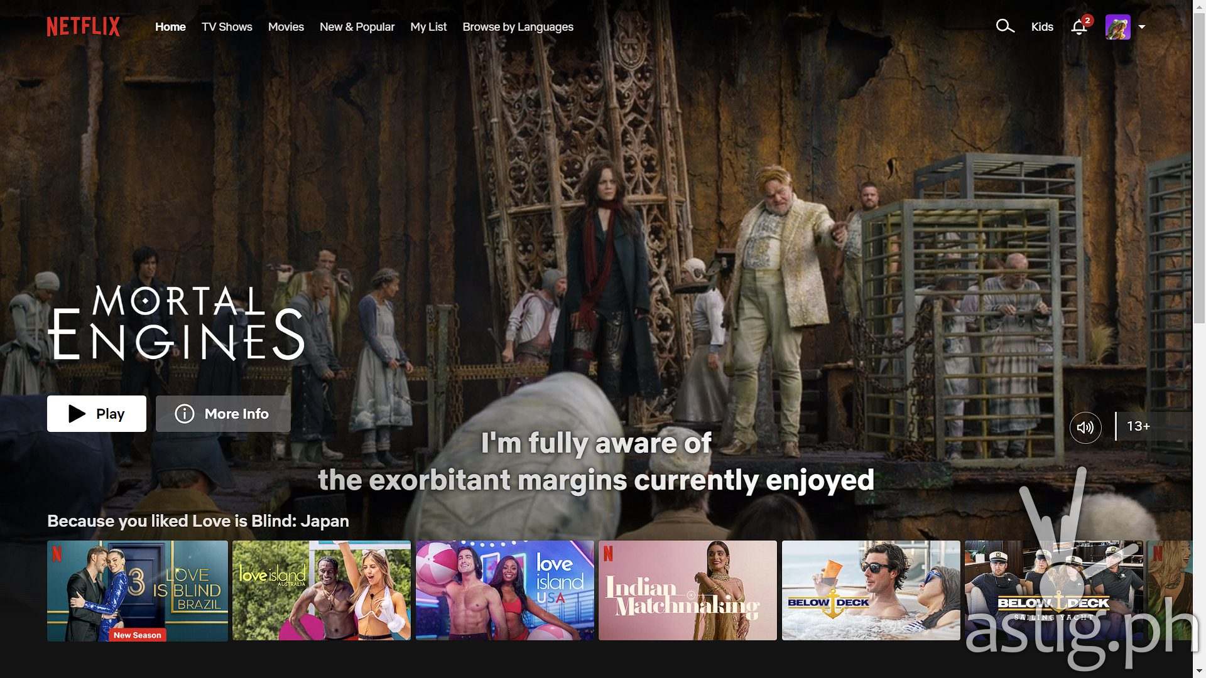The image size is (1206, 678).
Task: Select Browse by Languages
Action: click(518, 27)
